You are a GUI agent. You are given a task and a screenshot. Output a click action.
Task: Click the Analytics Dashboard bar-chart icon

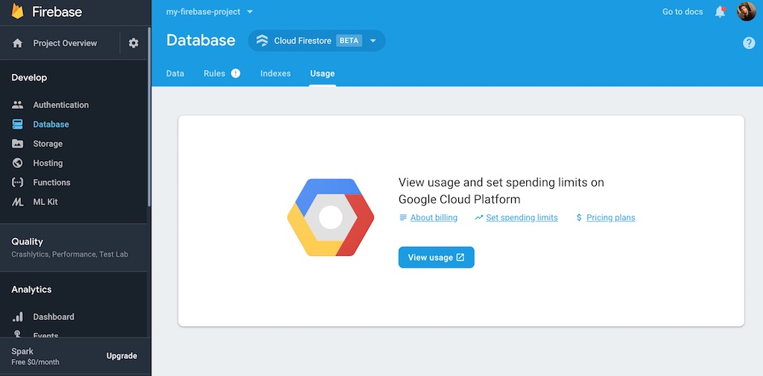tap(18, 316)
